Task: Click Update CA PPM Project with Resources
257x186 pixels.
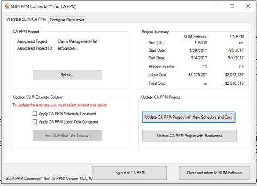Action: click(x=189, y=136)
